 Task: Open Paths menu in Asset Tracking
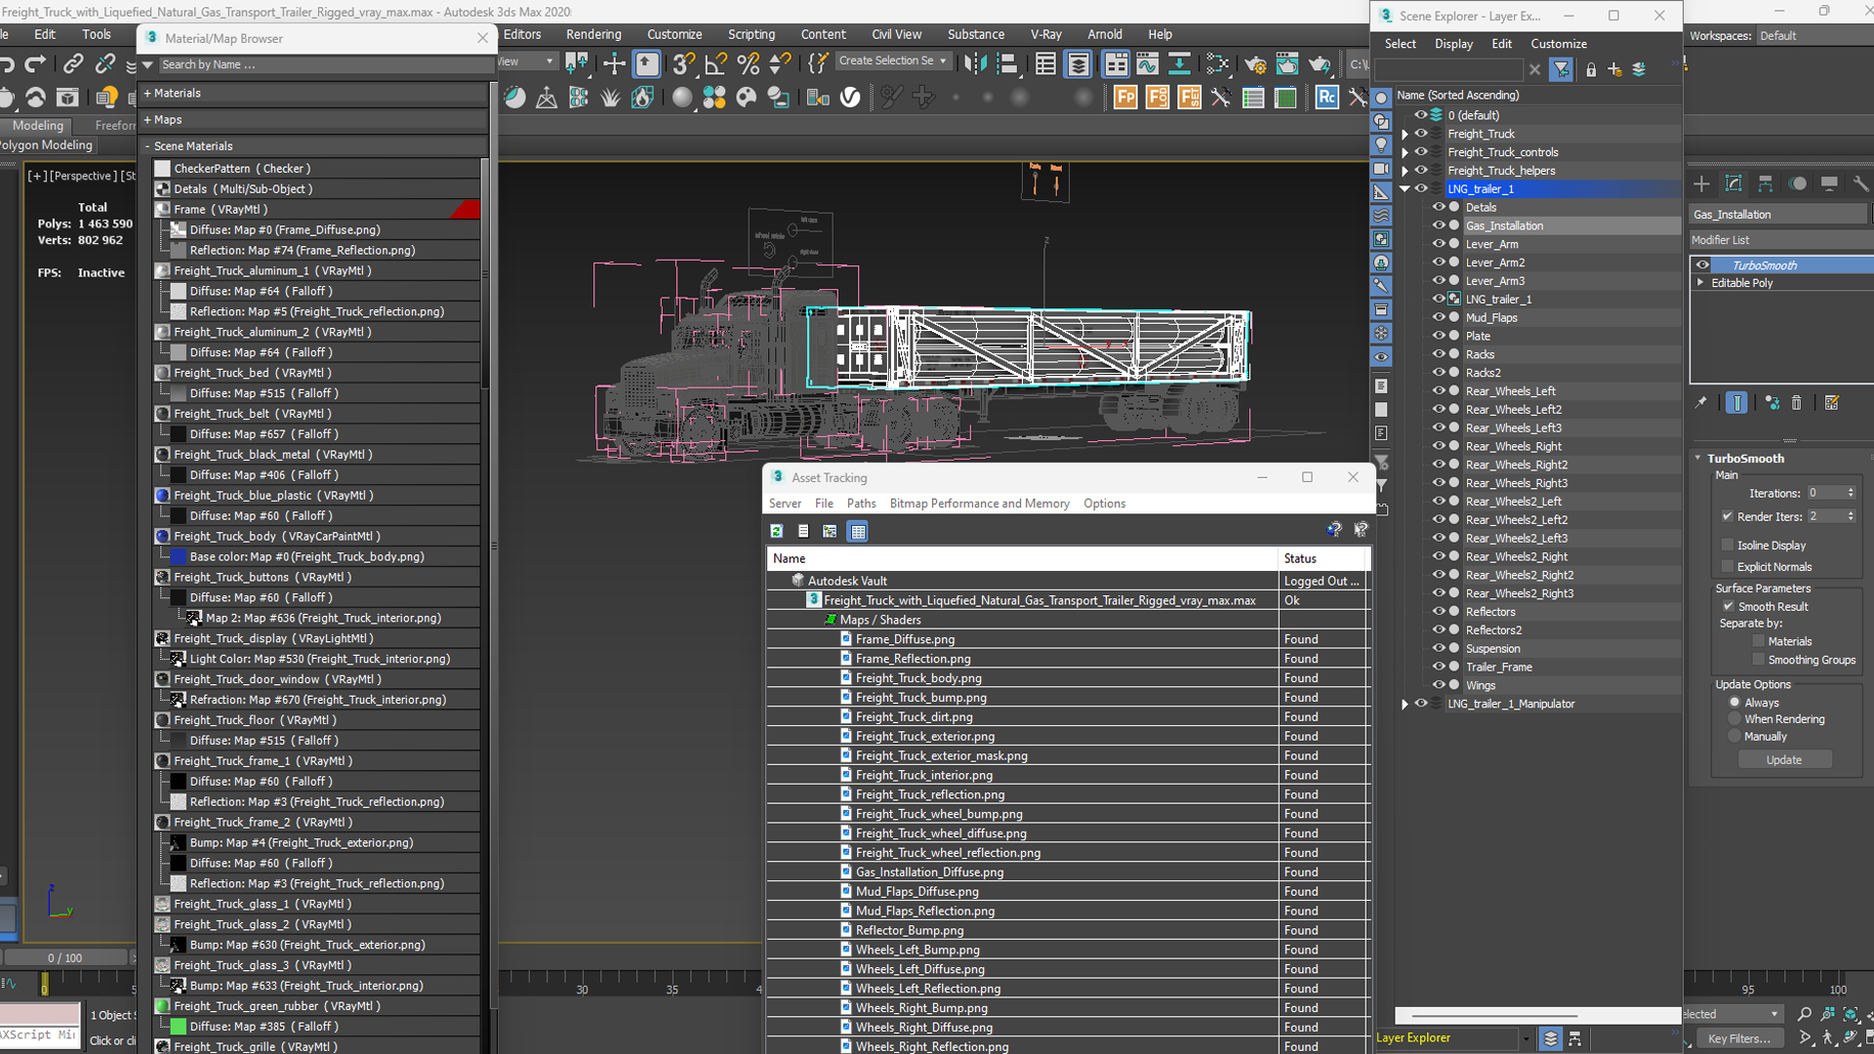[861, 504]
